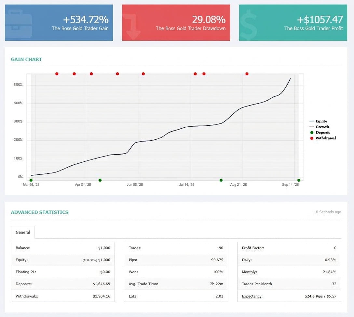Viewport: 354px width, 317px height.
Task: Click the green deposit marker at Mar 08
Action: [31, 180]
